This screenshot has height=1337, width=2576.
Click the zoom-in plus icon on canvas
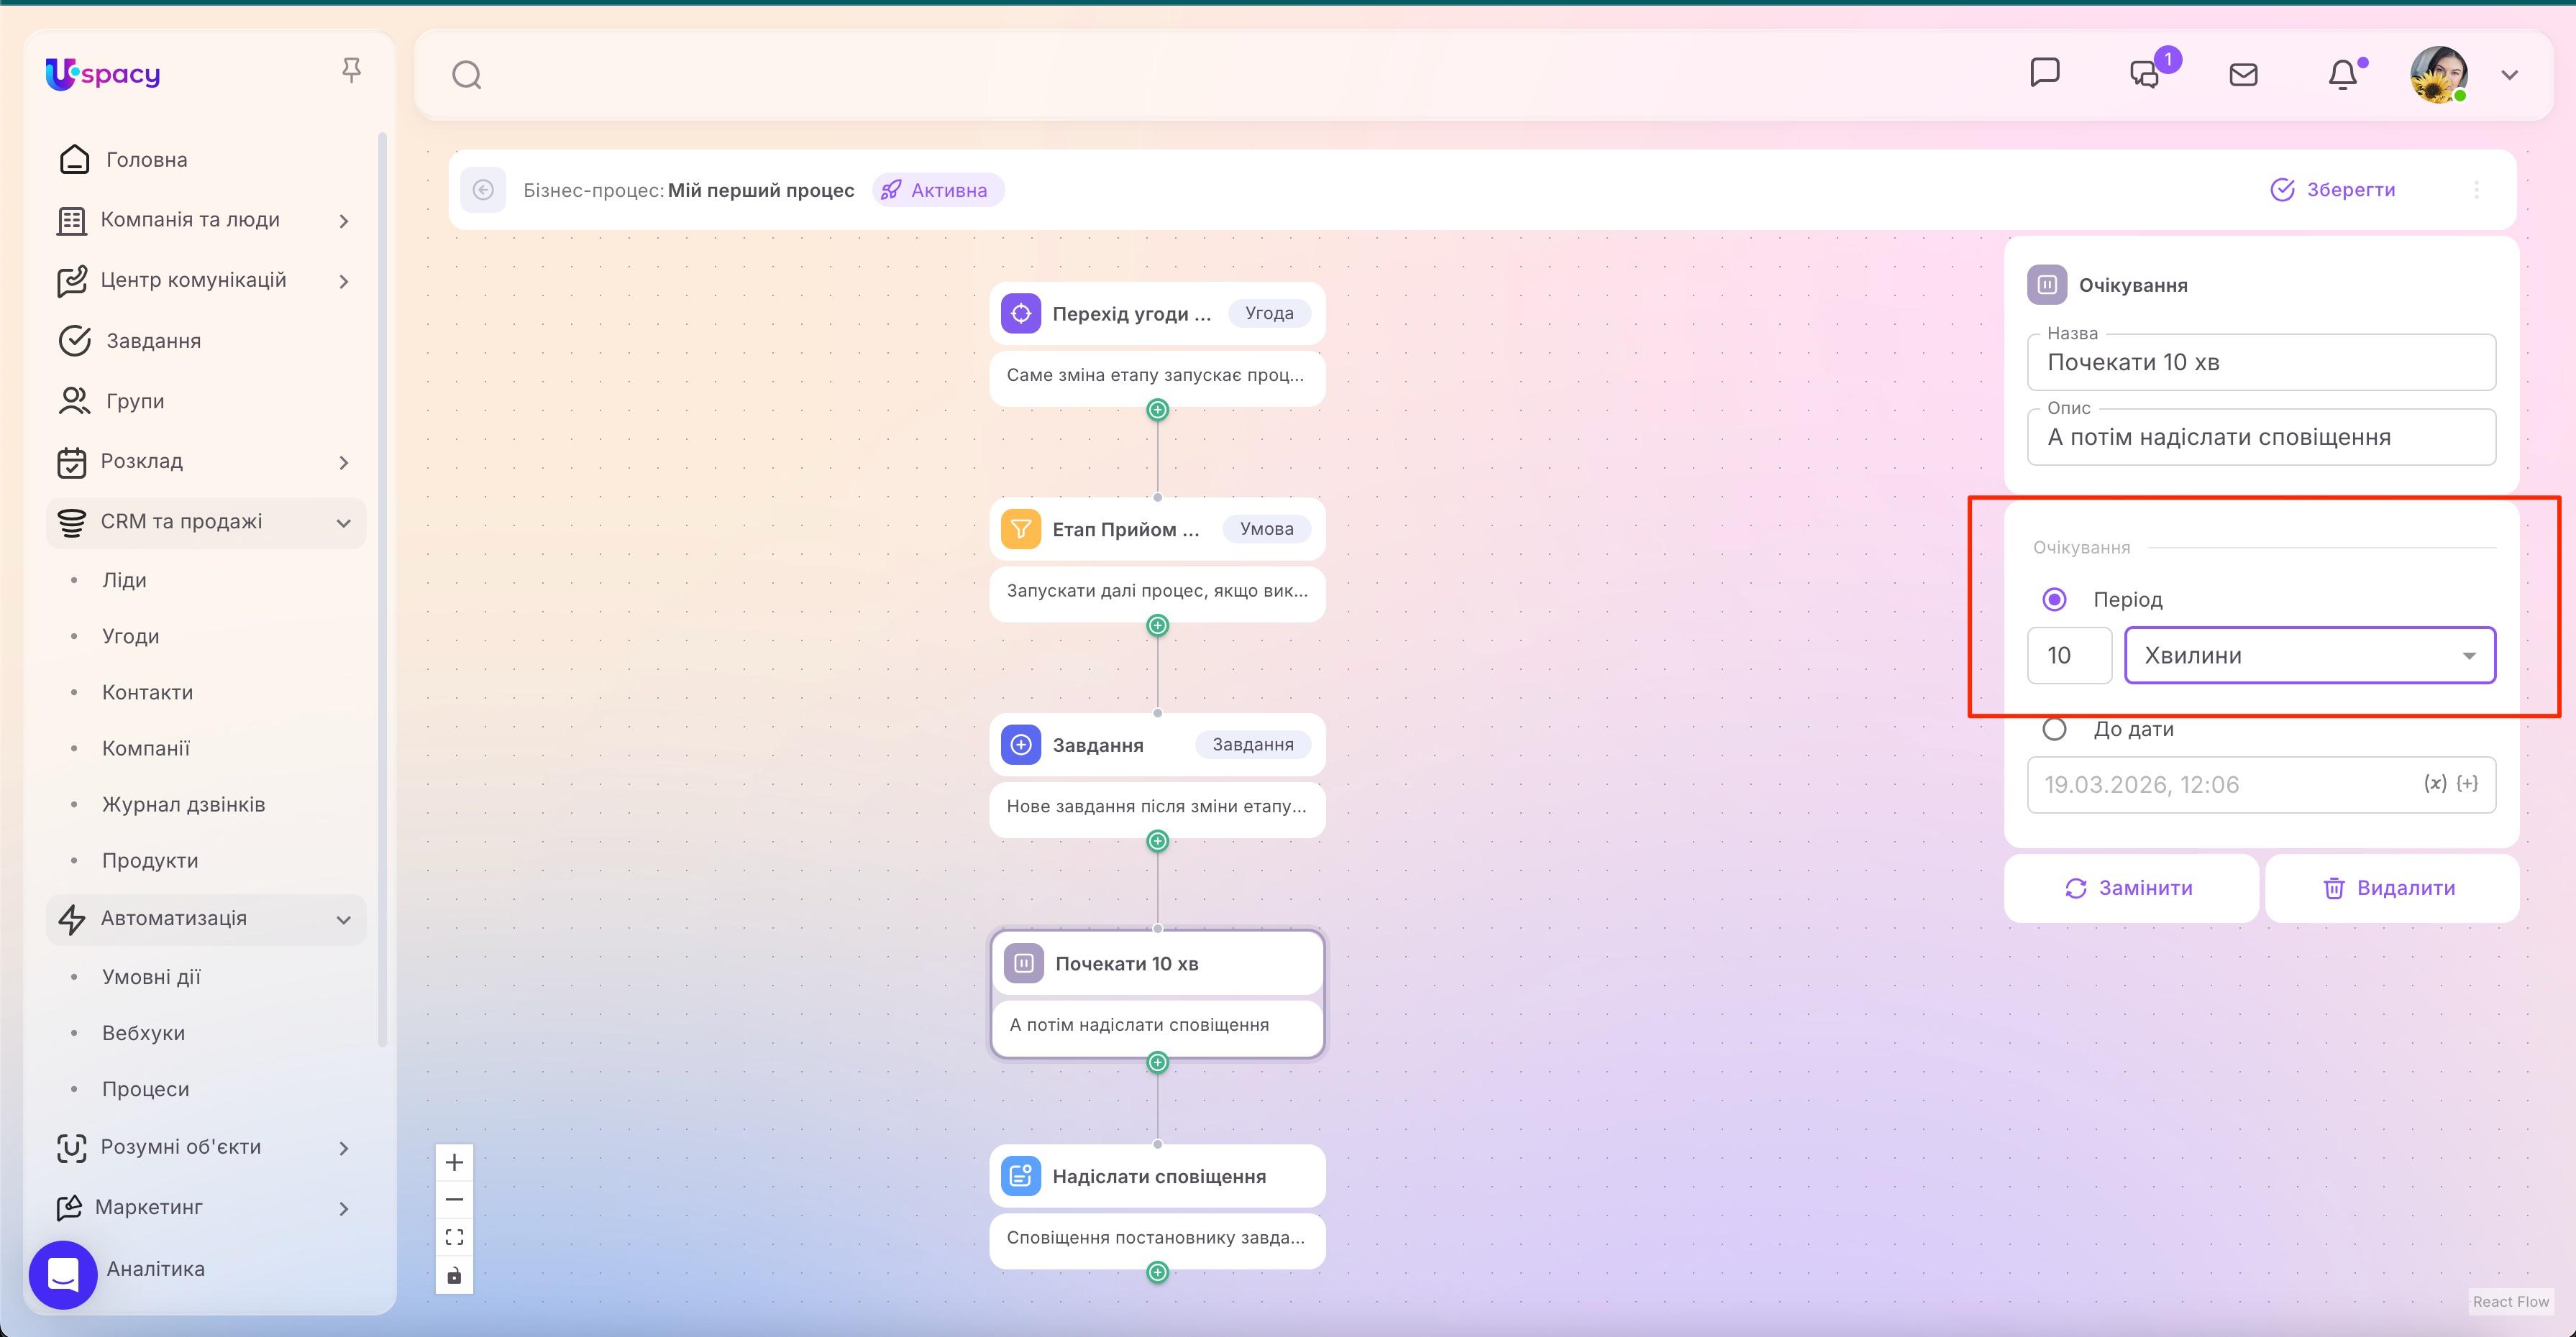pyautogui.click(x=454, y=1161)
